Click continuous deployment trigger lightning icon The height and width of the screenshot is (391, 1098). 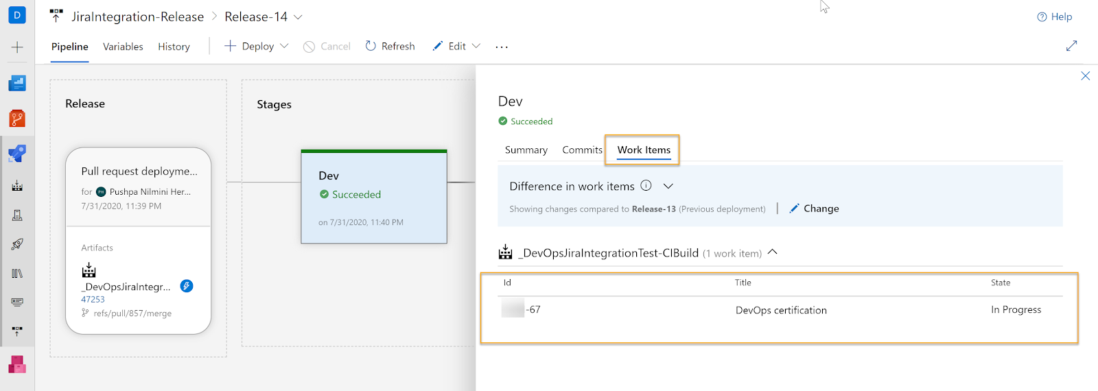pos(187,286)
